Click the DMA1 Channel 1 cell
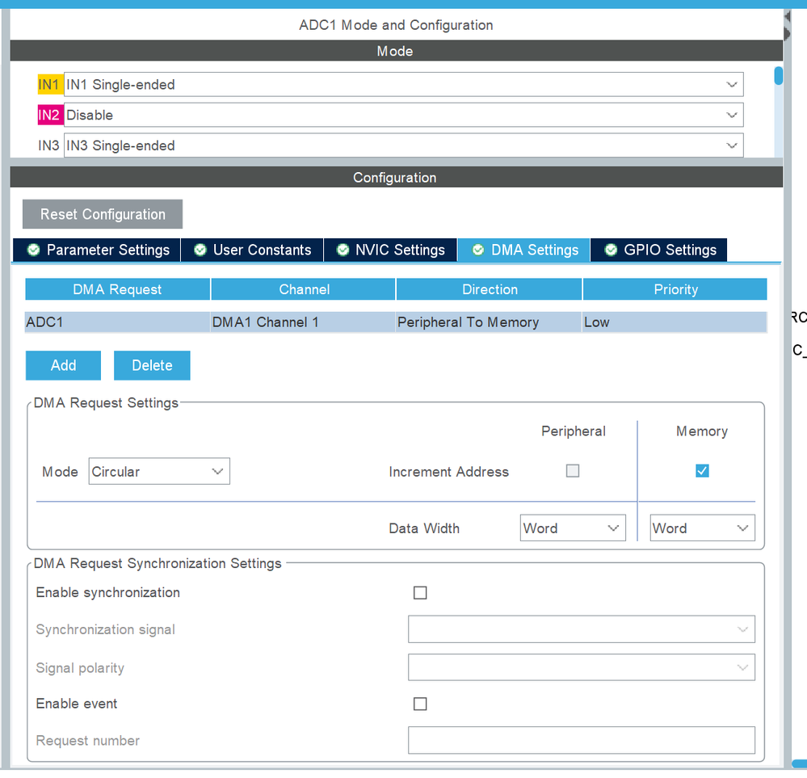This screenshot has width=807, height=778. [x=303, y=322]
